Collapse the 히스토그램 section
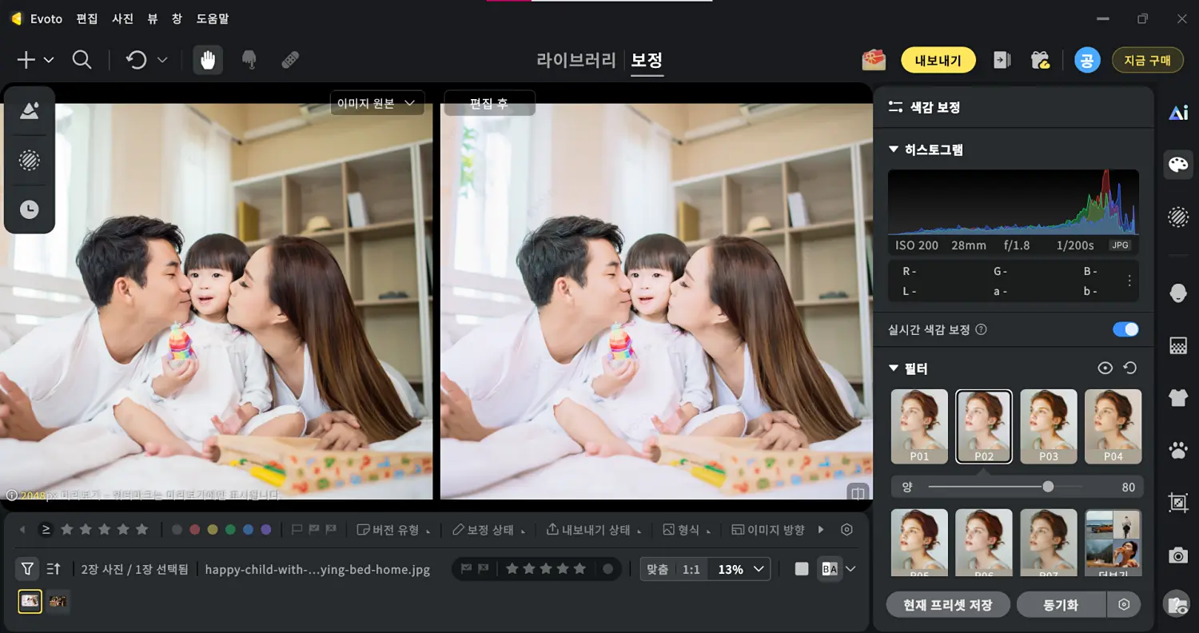The image size is (1199, 633). pos(893,149)
